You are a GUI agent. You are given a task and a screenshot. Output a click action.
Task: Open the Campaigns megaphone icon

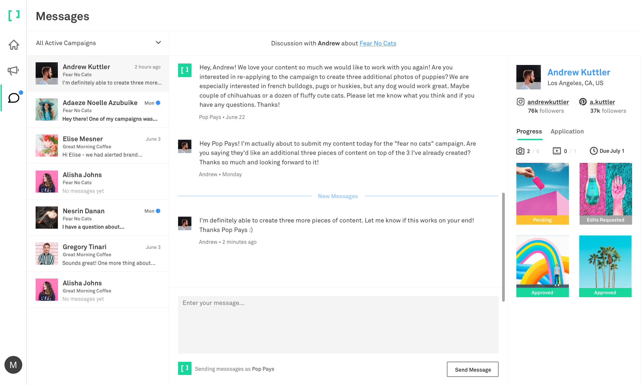[x=13, y=70]
